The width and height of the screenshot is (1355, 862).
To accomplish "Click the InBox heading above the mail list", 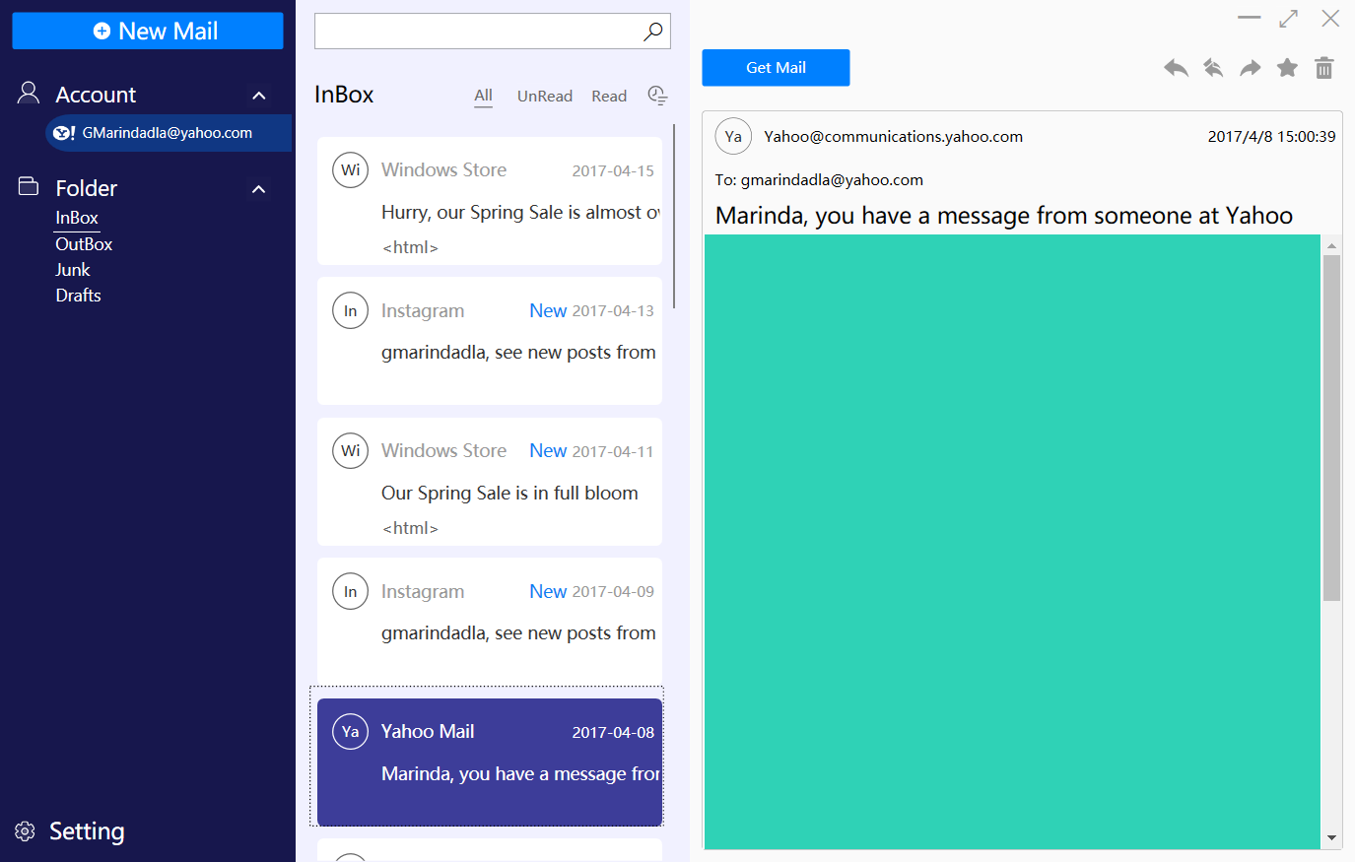I will click(344, 95).
